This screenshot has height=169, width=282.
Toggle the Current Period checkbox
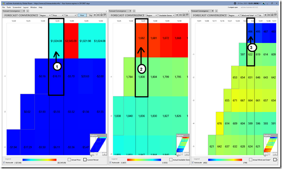pyautogui.click(x=85, y=160)
